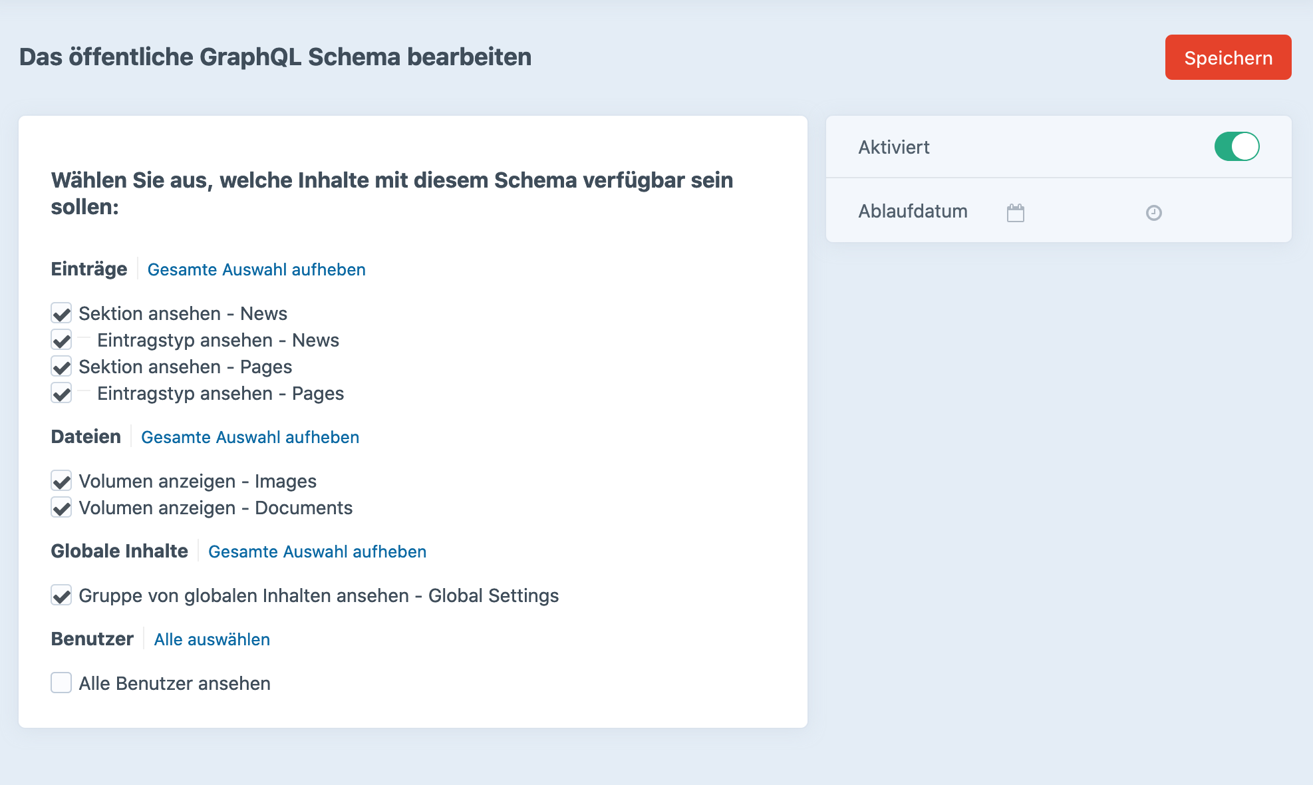Uncheck Eintragstyp ansehen - News
1313x785 pixels.
(x=61, y=340)
